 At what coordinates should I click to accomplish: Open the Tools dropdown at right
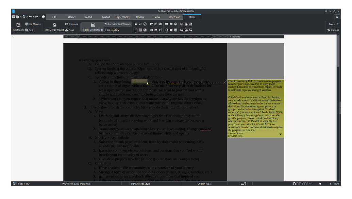(x=333, y=24)
